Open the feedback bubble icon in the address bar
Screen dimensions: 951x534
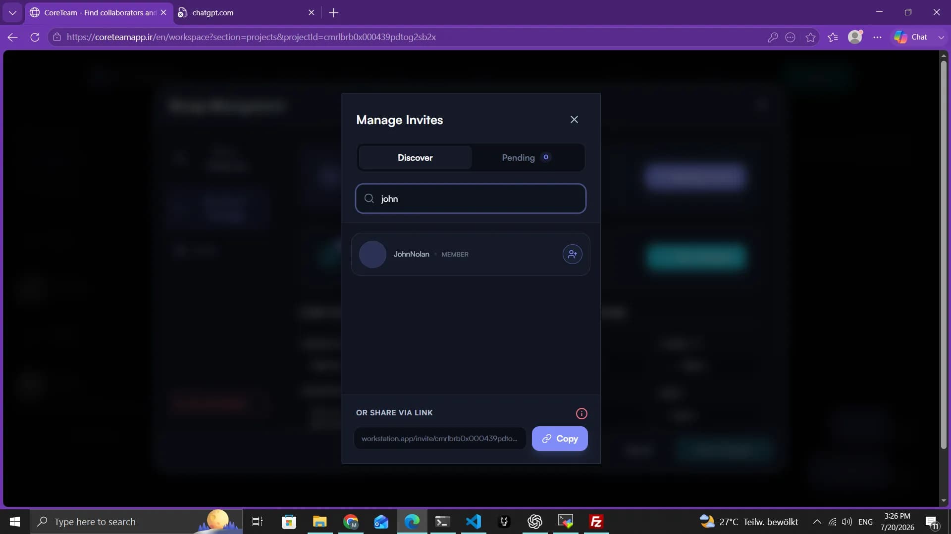791,37
